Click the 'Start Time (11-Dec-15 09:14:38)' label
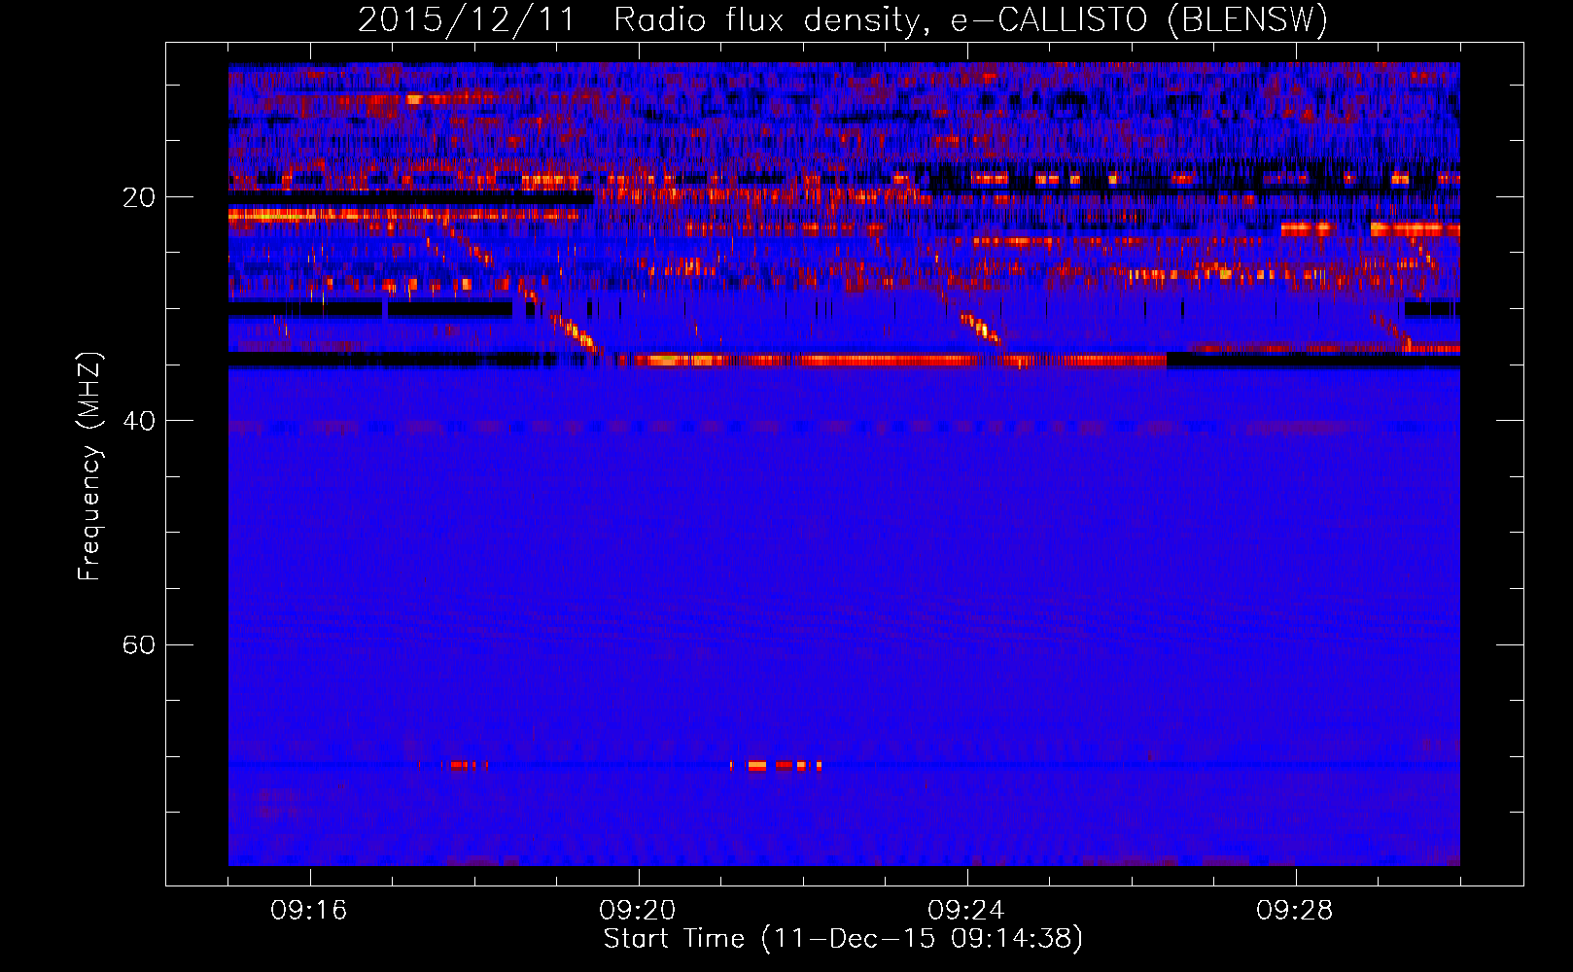Image resolution: width=1573 pixels, height=972 pixels. click(x=843, y=939)
